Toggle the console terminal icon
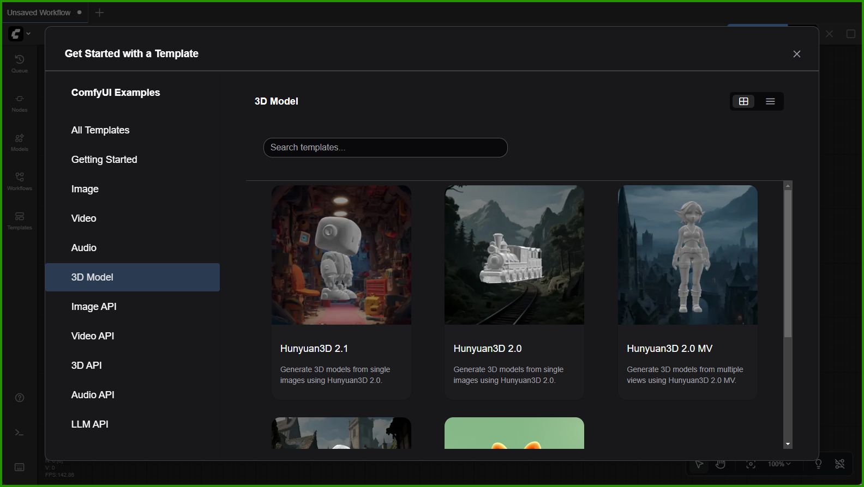Screen dimensions: 864x487 (x=20, y=433)
